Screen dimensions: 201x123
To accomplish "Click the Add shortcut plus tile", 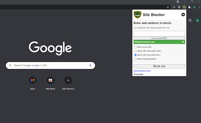I will click(x=68, y=80).
